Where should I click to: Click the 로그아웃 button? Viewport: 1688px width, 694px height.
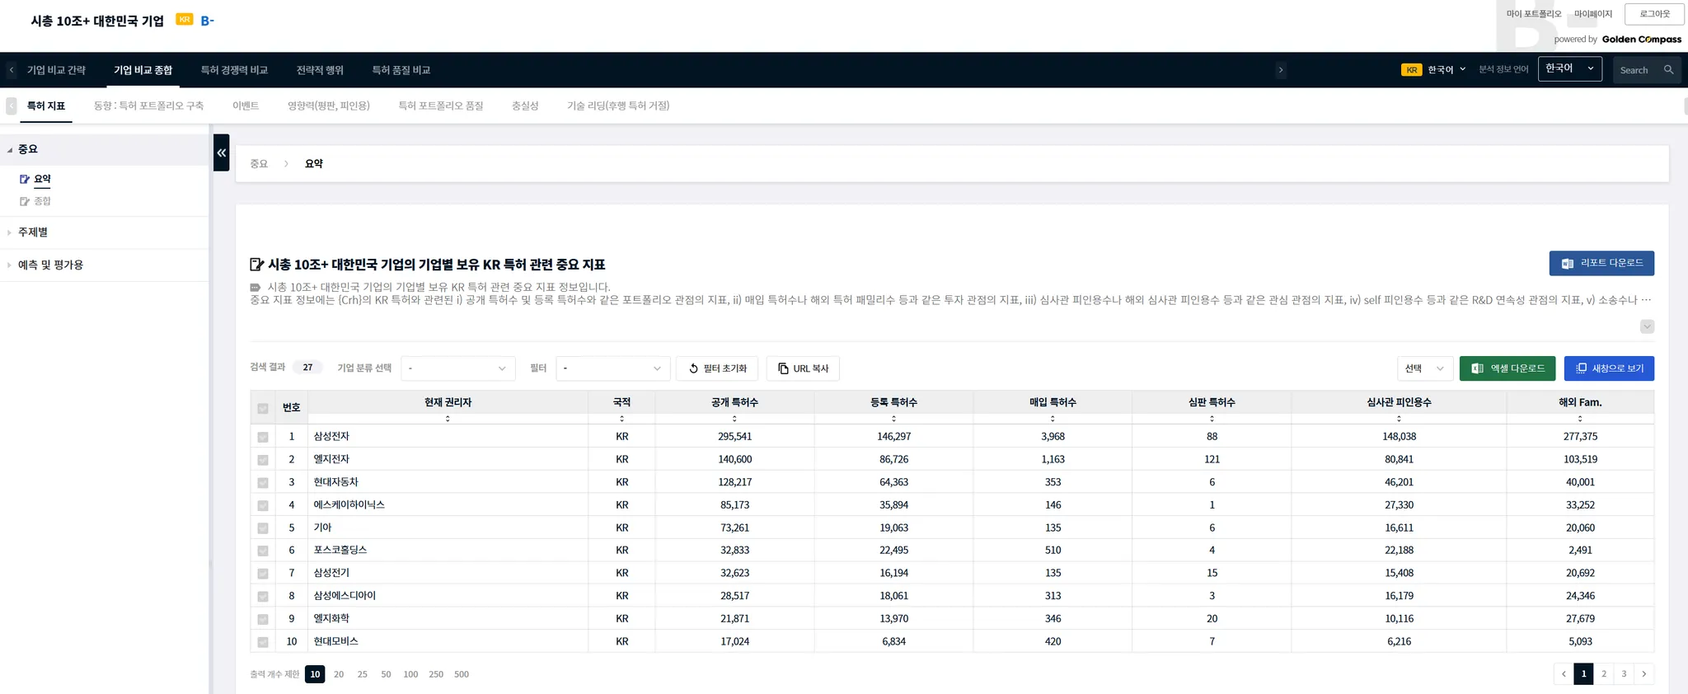[x=1654, y=14]
